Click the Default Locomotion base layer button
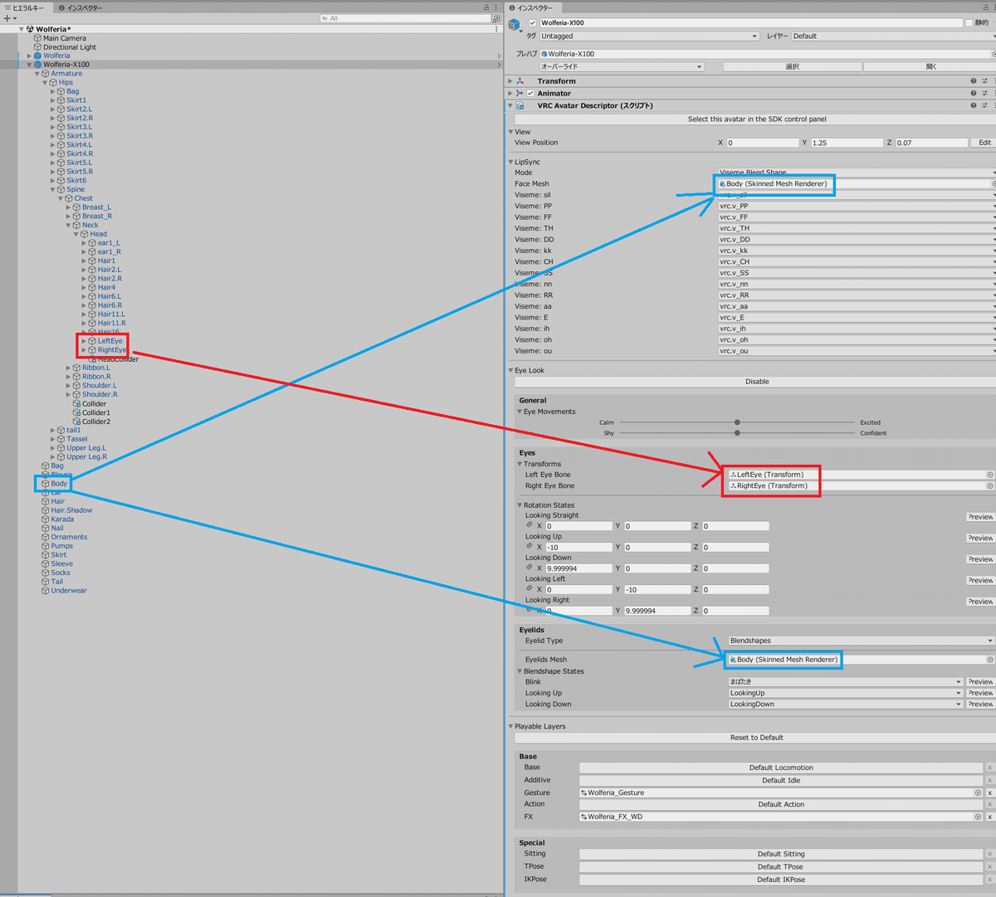The width and height of the screenshot is (996, 897). pos(781,768)
